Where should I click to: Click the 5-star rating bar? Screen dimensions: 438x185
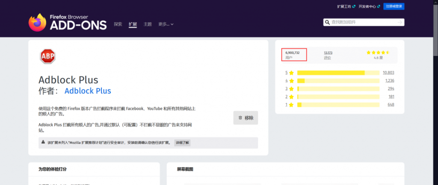tap(338, 73)
